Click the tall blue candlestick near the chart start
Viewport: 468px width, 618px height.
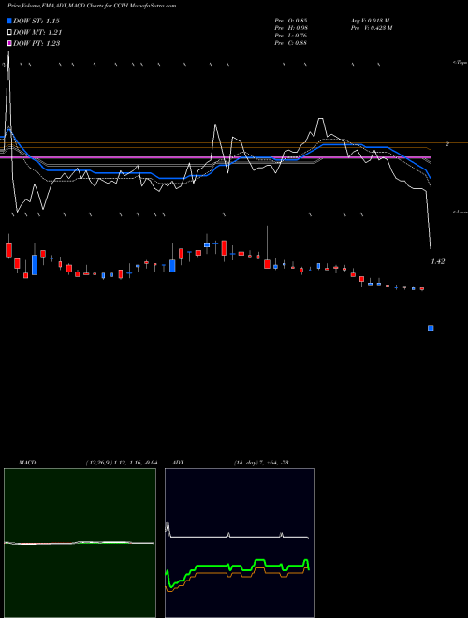click(35, 265)
